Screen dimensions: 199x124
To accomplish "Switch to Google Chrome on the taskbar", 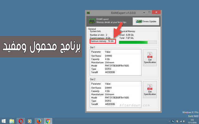I will [48, 121].
